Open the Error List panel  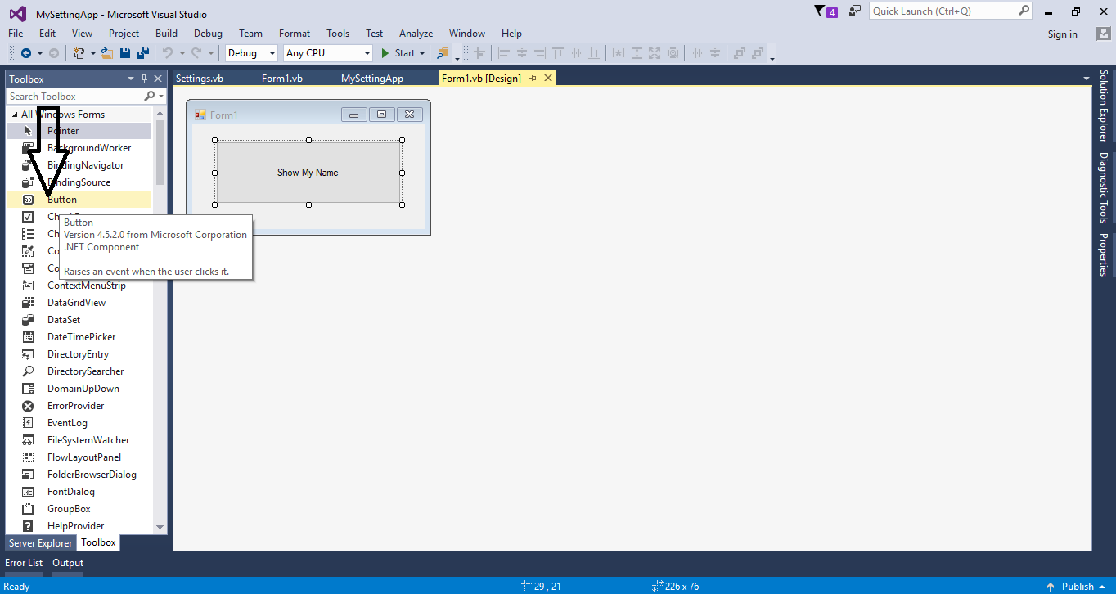[24, 563]
